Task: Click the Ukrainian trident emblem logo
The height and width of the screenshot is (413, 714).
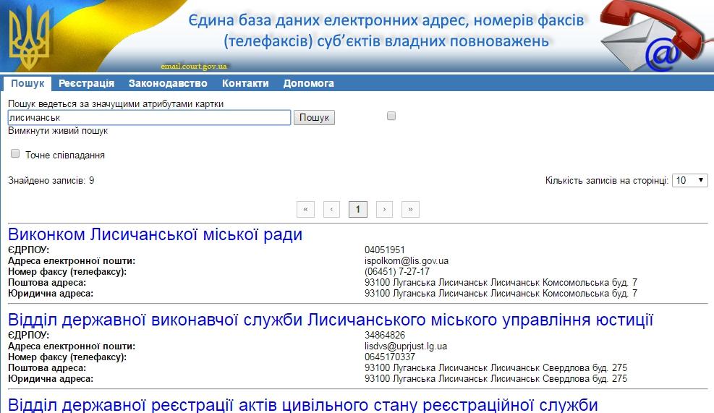Action: [x=30, y=37]
